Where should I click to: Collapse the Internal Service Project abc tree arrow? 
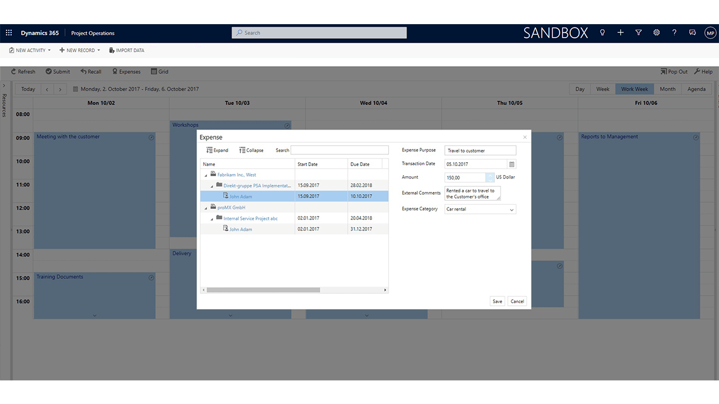[x=212, y=219]
